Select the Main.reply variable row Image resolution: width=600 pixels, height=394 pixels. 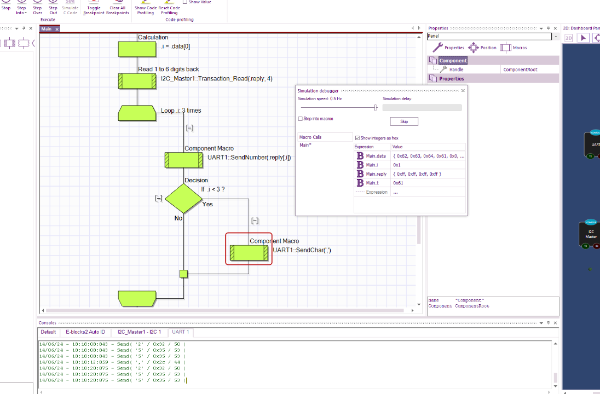pyautogui.click(x=410, y=174)
